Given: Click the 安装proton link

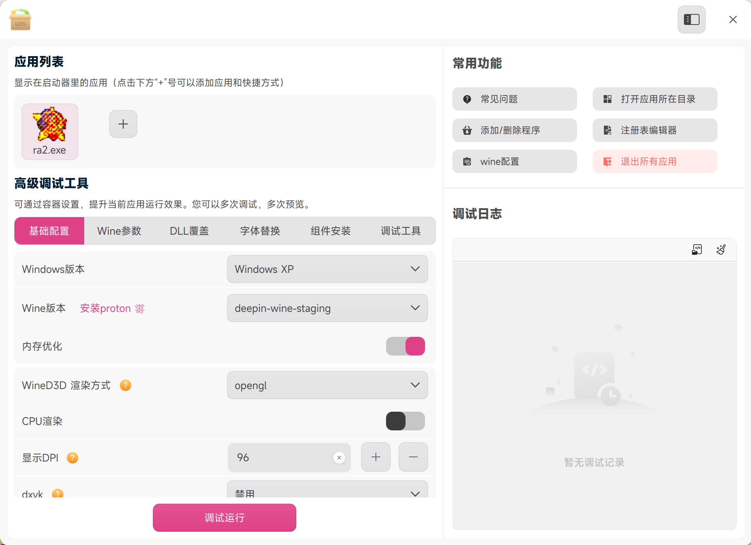Looking at the screenshot, I should [105, 308].
